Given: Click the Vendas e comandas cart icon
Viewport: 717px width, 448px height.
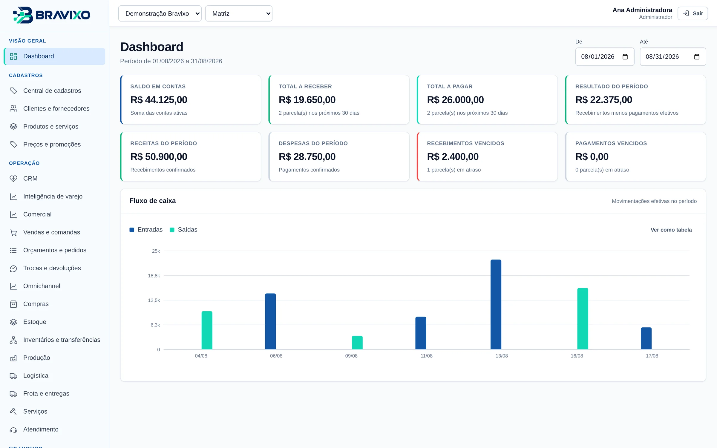Looking at the screenshot, I should pyautogui.click(x=13, y=232).
